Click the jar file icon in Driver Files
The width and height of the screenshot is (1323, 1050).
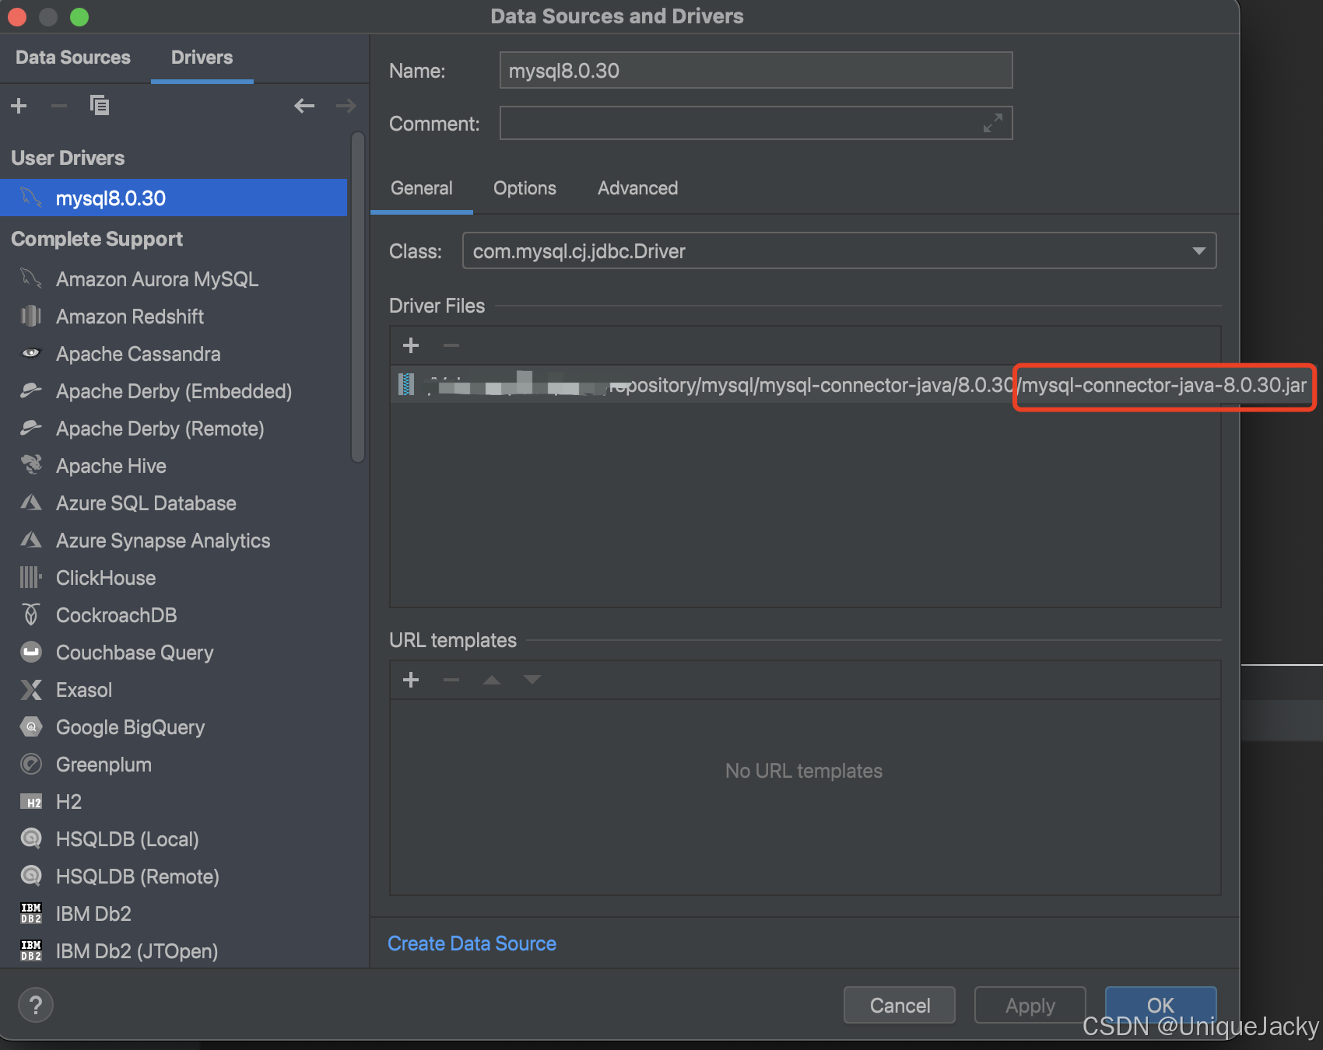pyautogui.click(x=406, y=384)
